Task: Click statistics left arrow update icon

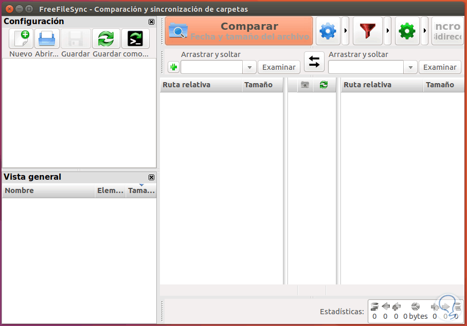Action: click(x=386, y=306)
